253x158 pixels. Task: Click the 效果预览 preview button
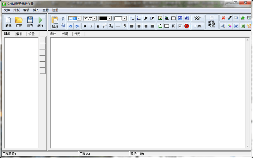tap(212, 22)
